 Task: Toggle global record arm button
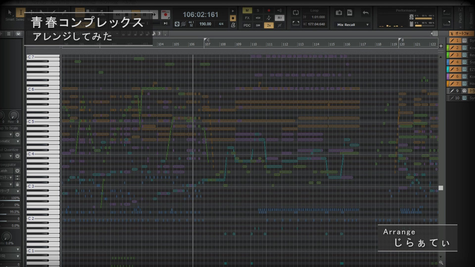[269, 10]
